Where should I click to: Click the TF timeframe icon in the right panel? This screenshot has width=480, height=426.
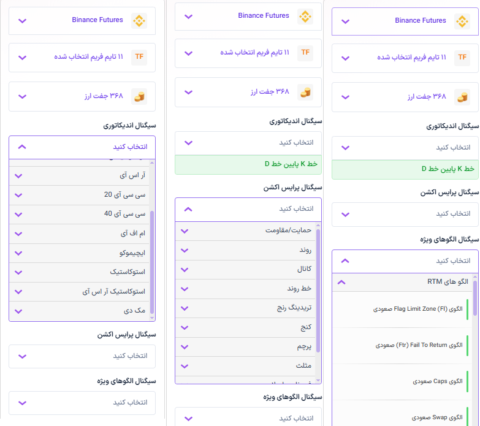pyautogui.click(x=462, y=58)
